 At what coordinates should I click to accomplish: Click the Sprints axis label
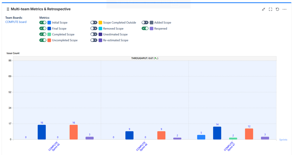click(x=283, y=140)
